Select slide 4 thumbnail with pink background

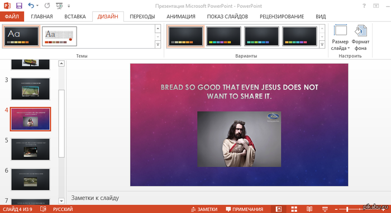(30, 119)
